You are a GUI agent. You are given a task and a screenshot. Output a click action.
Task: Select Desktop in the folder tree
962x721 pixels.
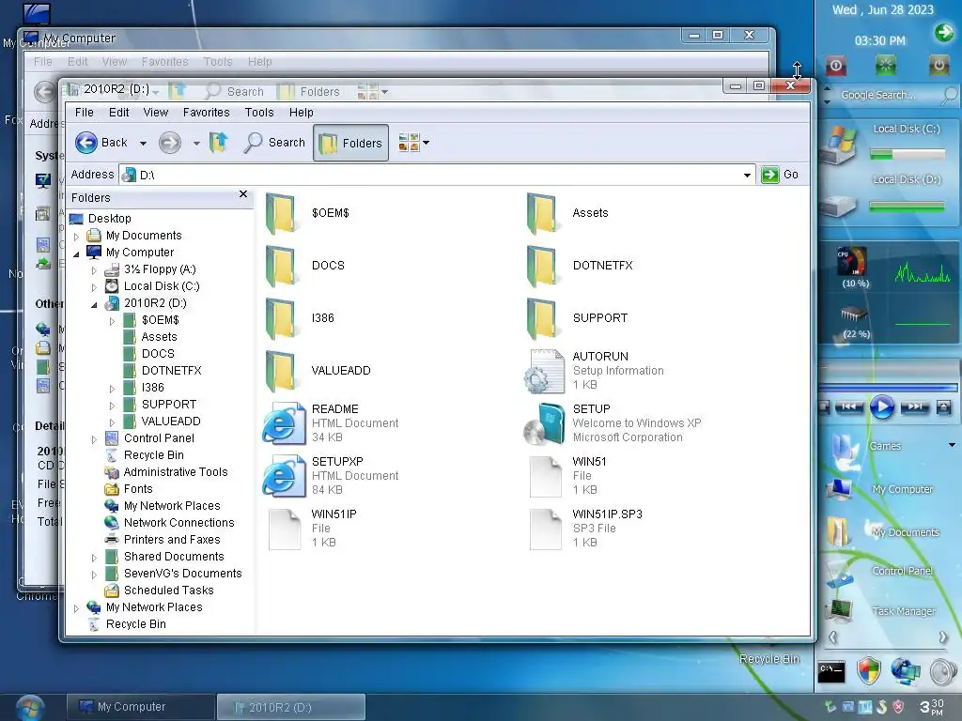109,218
